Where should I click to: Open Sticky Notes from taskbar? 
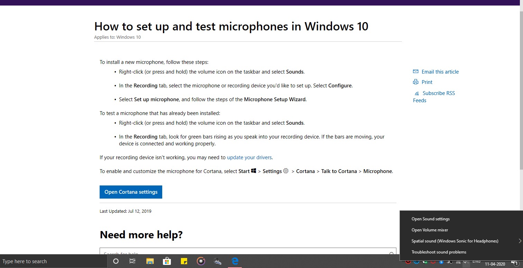(184, 261)
